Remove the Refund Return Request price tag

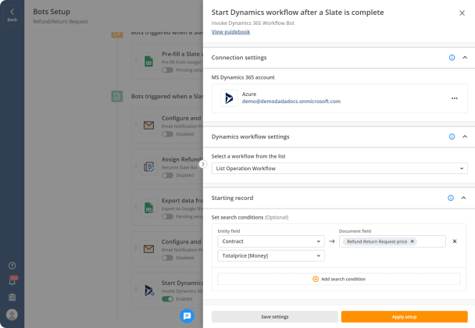412,241
